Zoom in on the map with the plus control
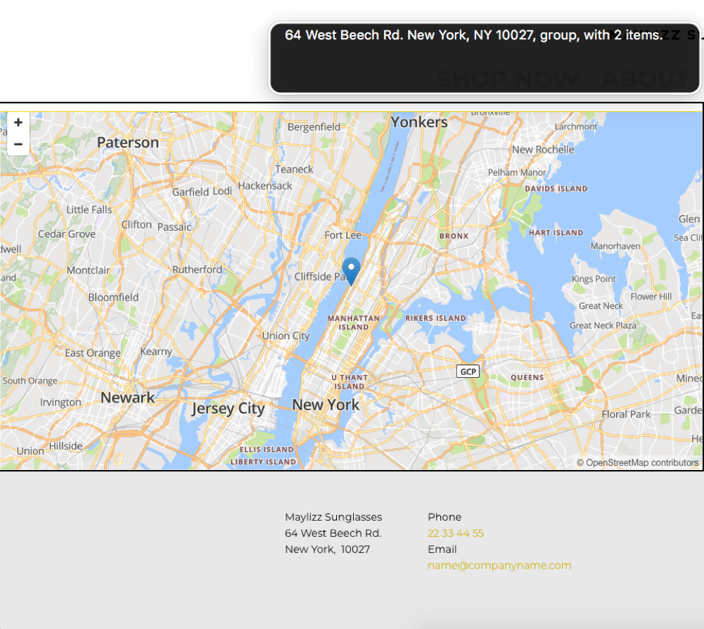This screenshot has height=629, width=704. [18, 121]
